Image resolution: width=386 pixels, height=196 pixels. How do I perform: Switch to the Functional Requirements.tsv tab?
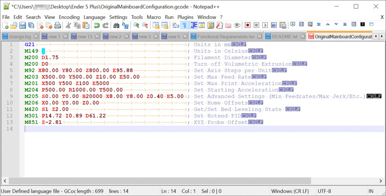tap(226, 36)
